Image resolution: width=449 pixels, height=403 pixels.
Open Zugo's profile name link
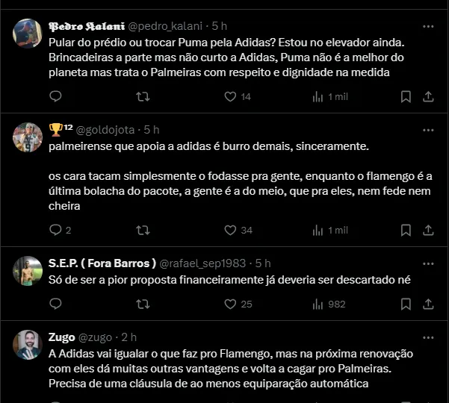tap(62, 337)
